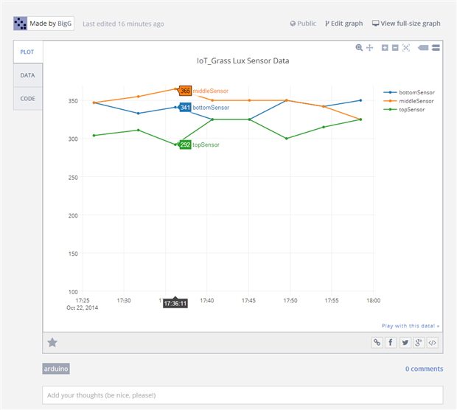This screenshot has height=410, width=457.
Task: Click the 'Play with this data!' link
Action: [x=410, y=325]
